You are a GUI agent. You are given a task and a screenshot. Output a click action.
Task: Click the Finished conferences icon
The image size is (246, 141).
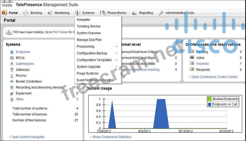192,64
